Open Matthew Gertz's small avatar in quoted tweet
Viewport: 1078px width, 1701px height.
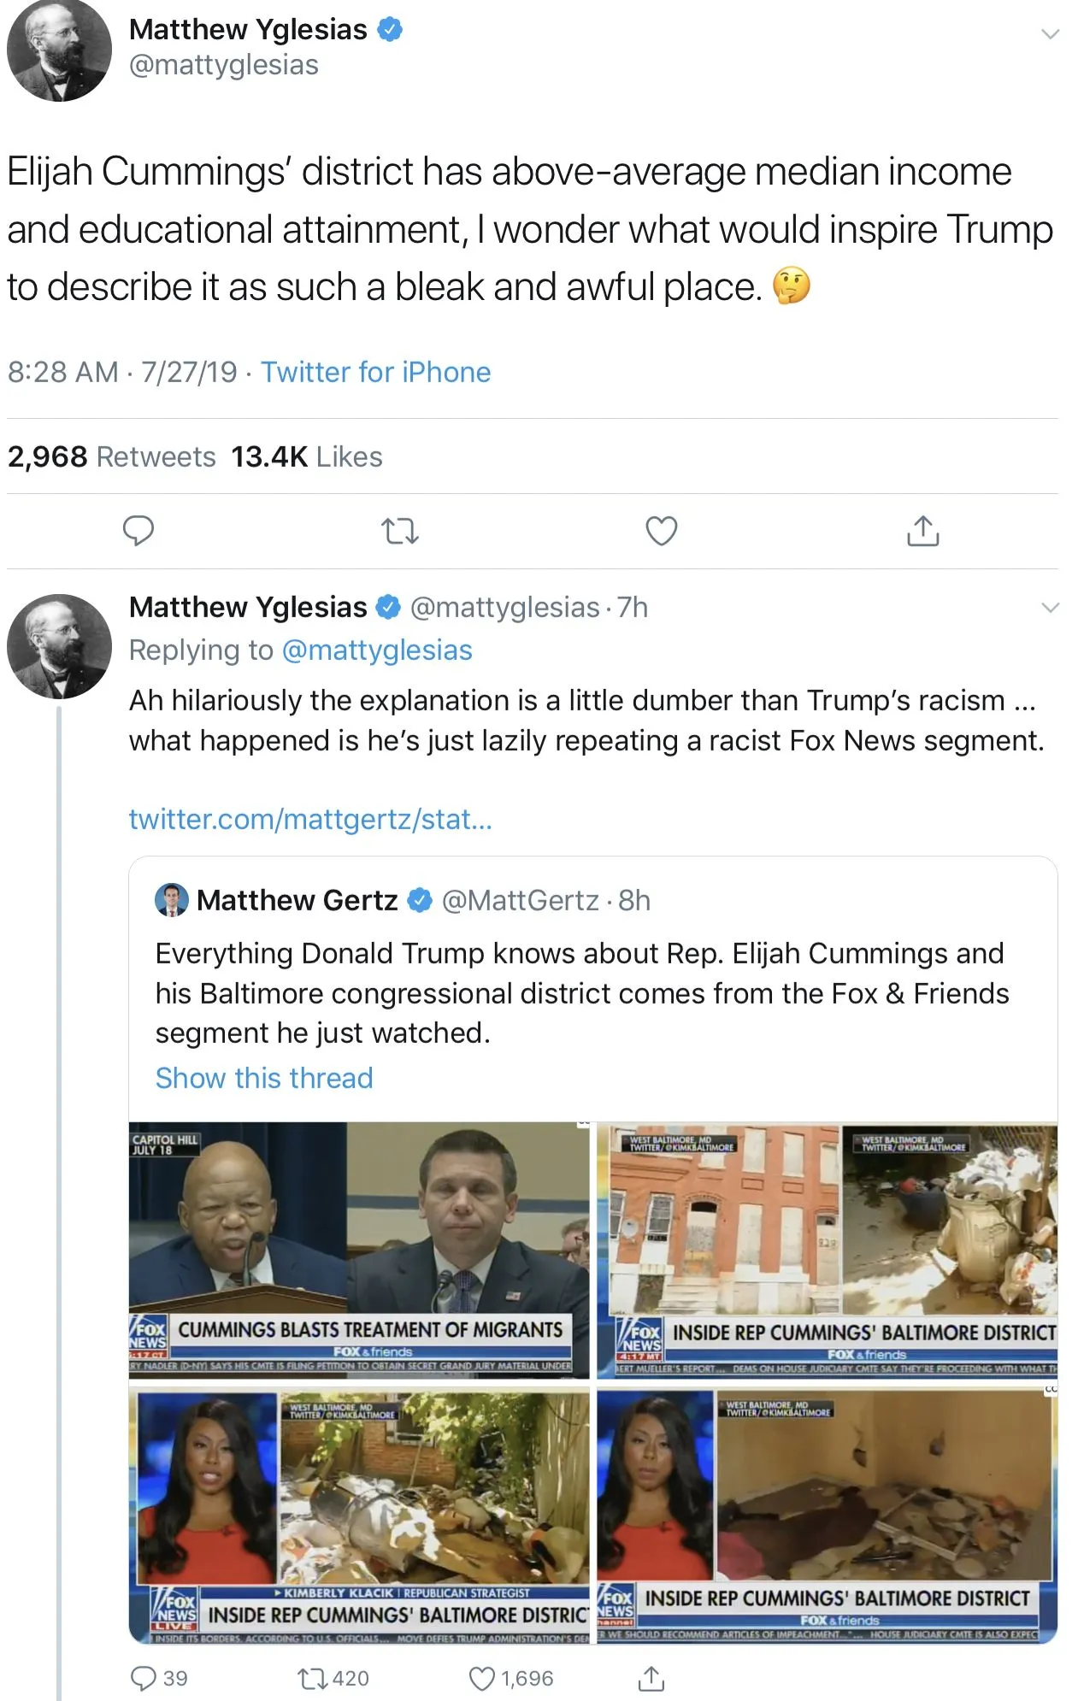pyautogui.click(x=171, y=900)
